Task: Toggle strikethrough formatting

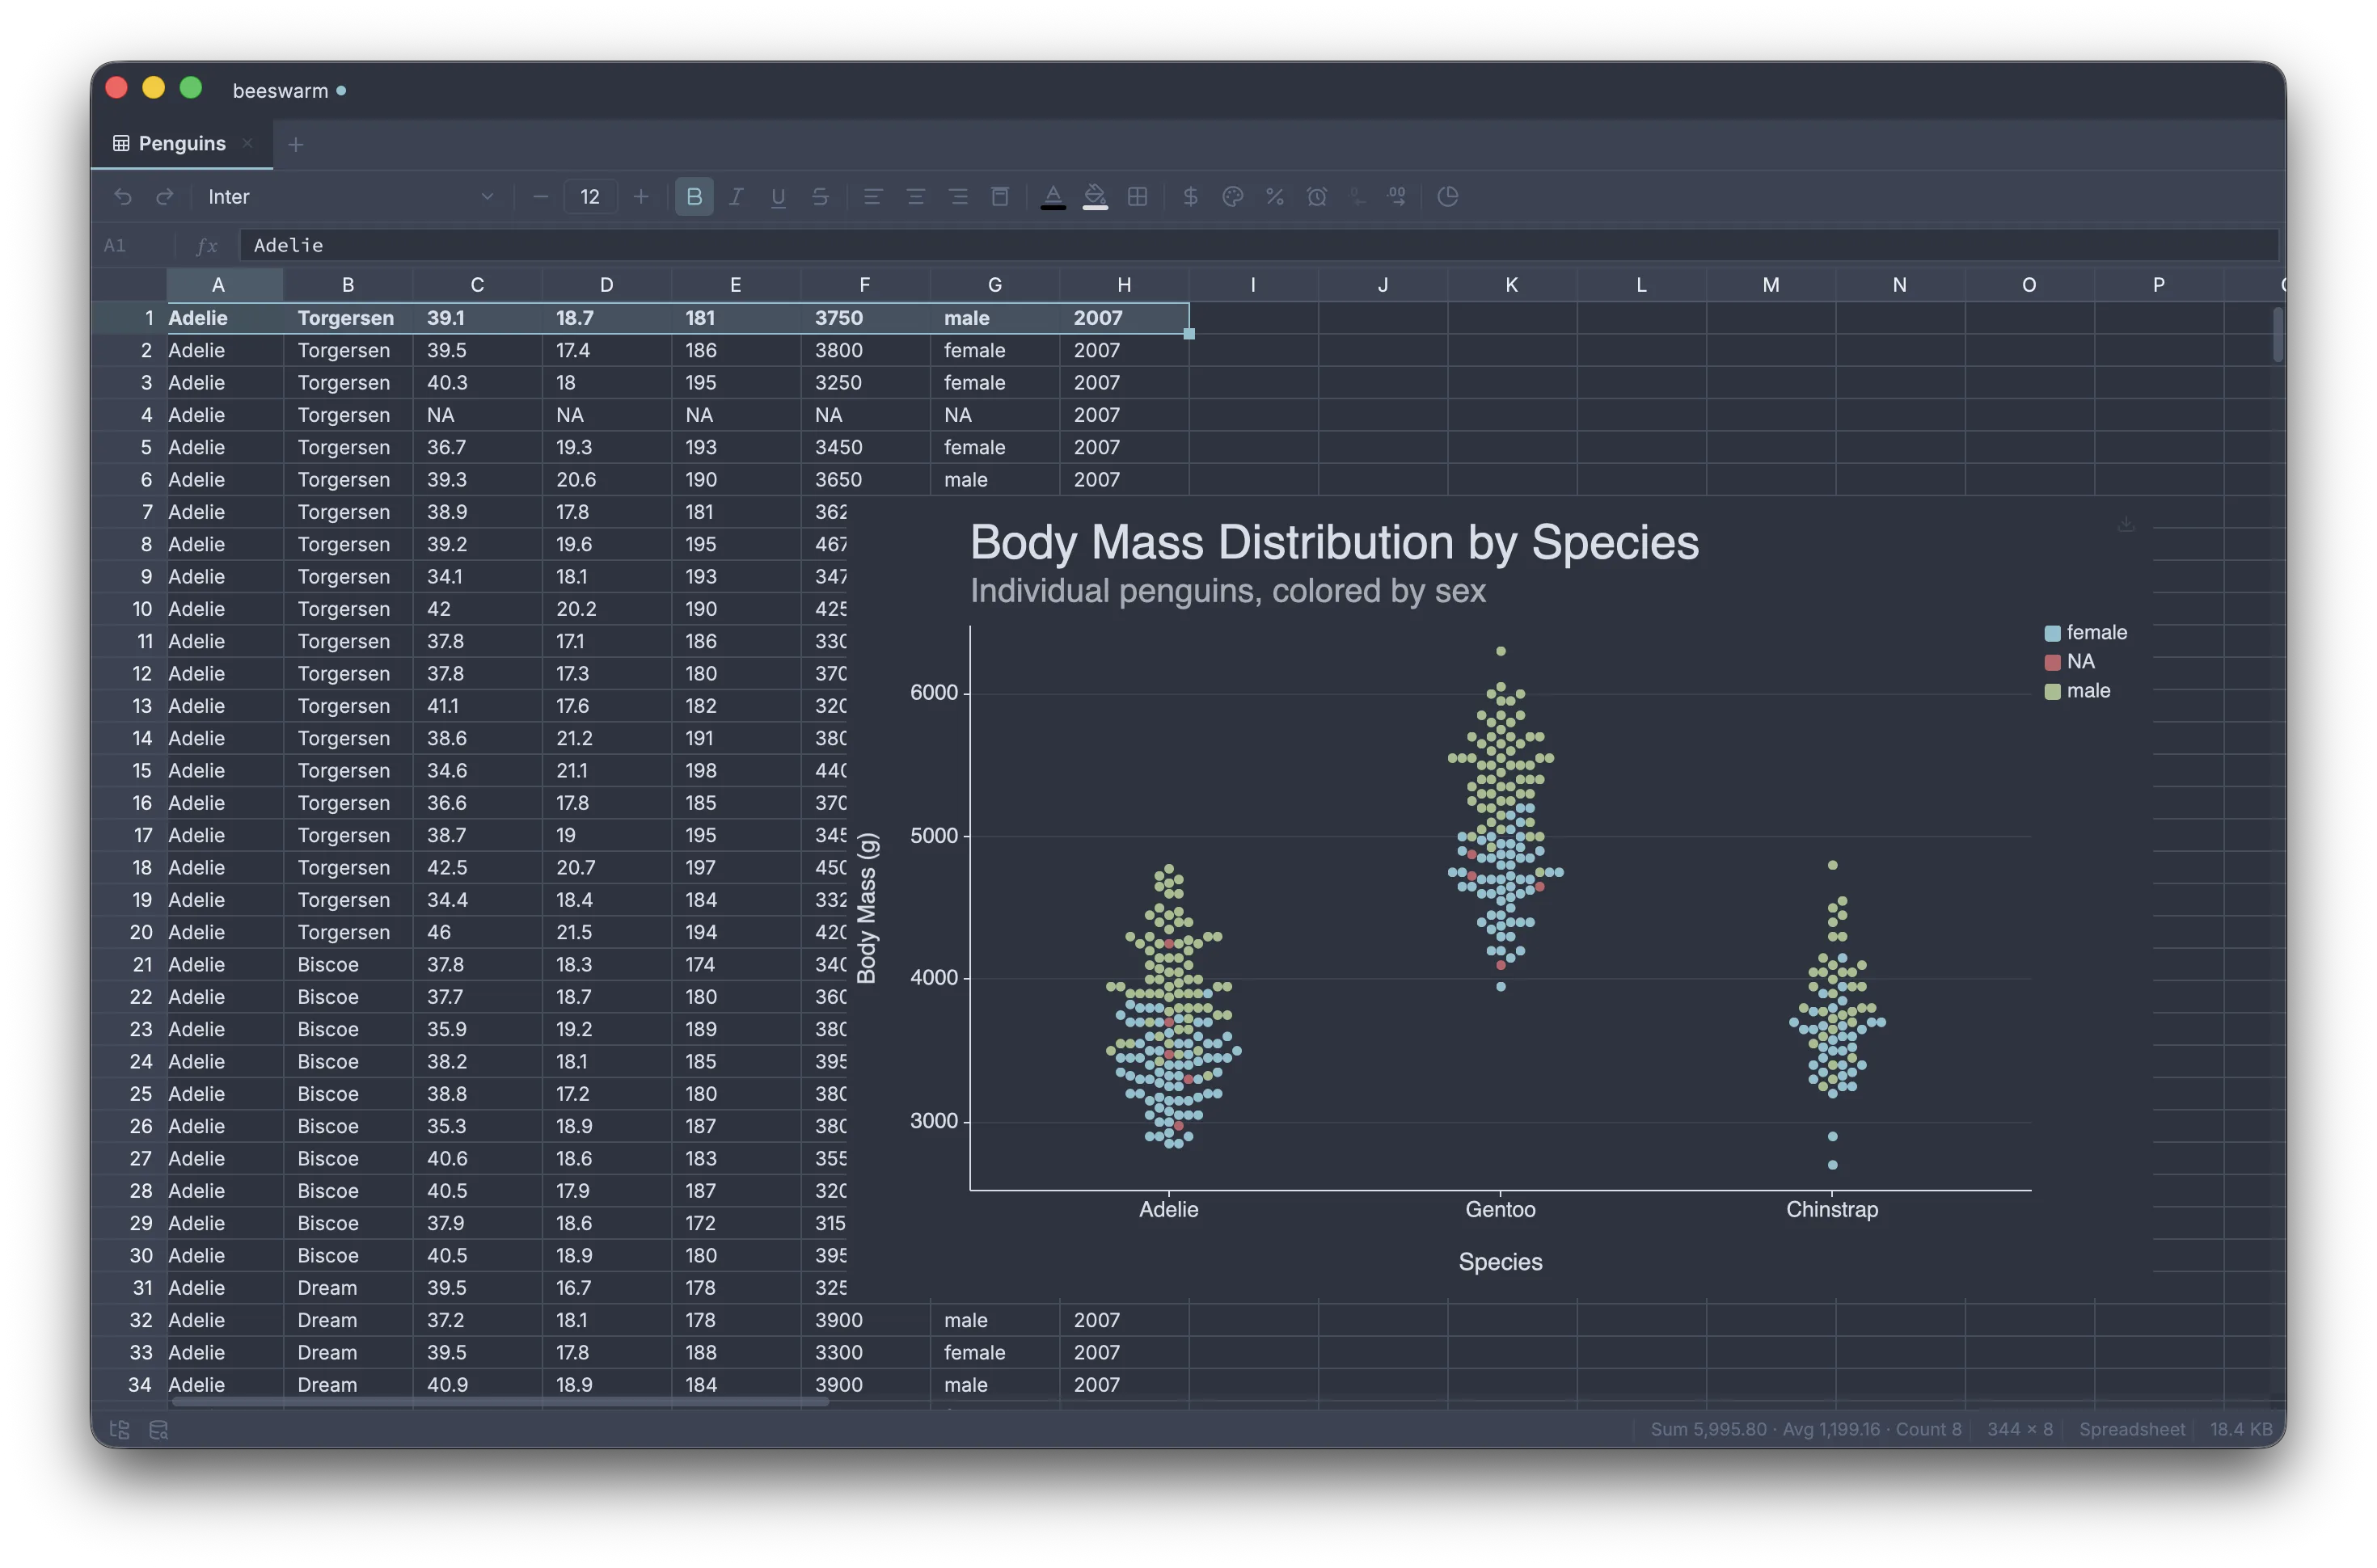Action: click(820, 197)
